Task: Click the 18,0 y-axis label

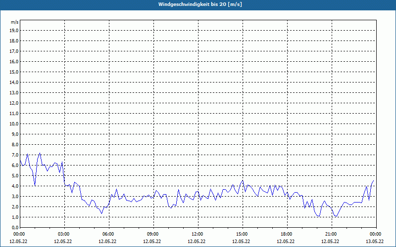Action: tap(14, 41)
